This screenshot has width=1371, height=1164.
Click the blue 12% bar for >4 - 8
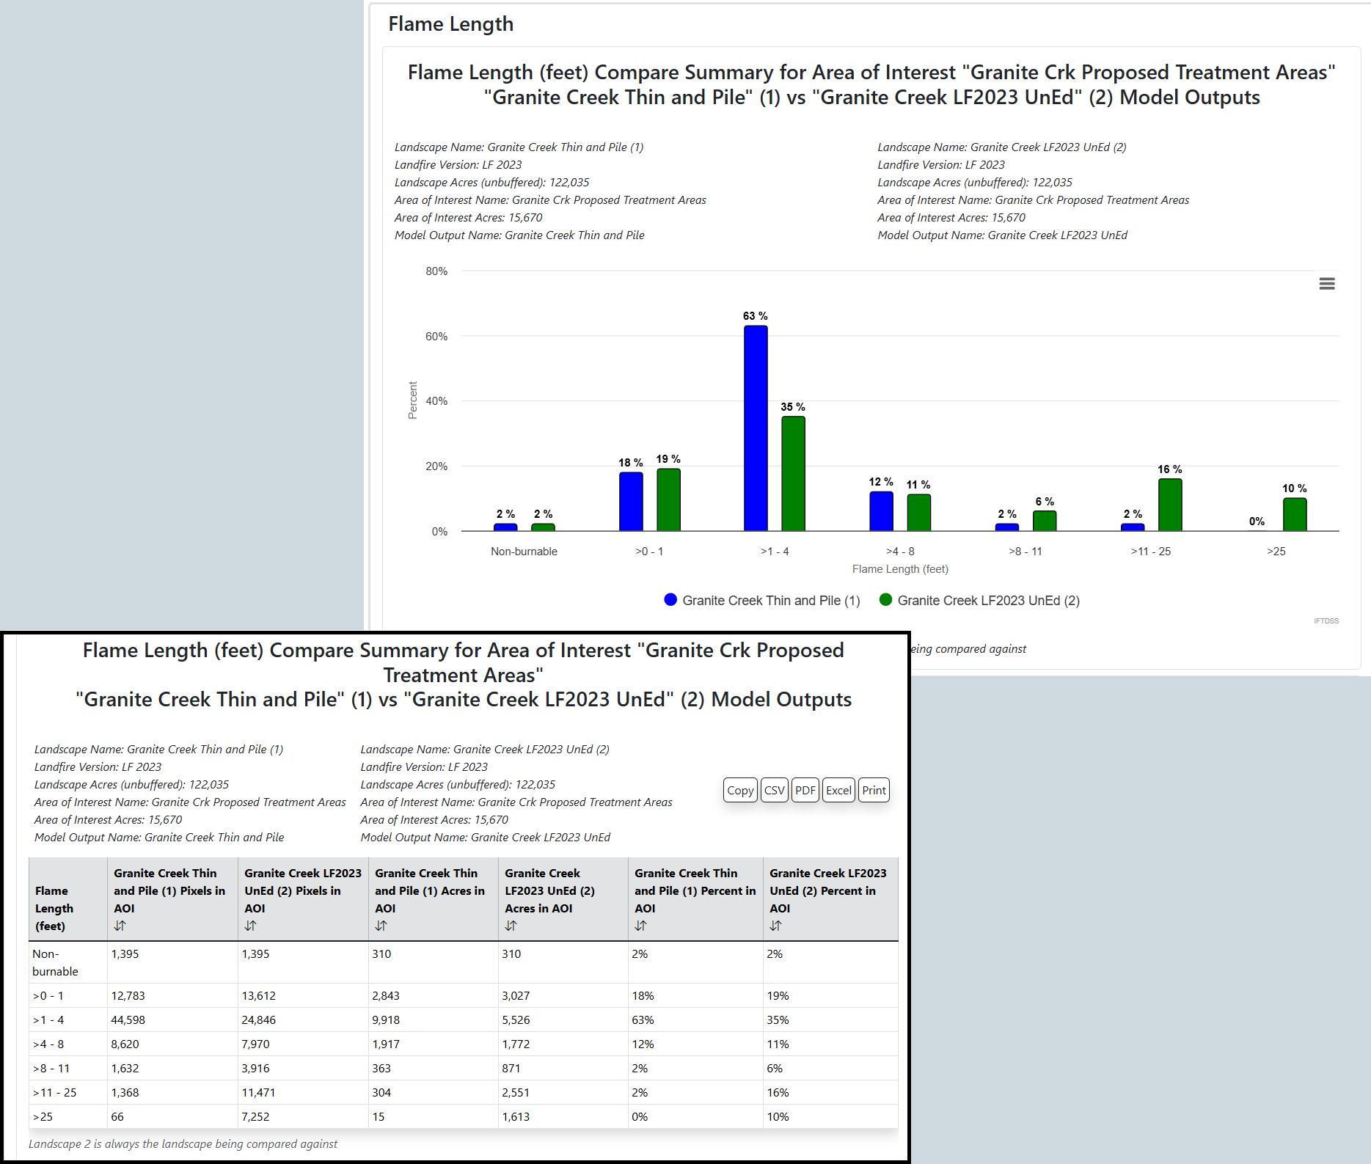[x=881, y=511]
